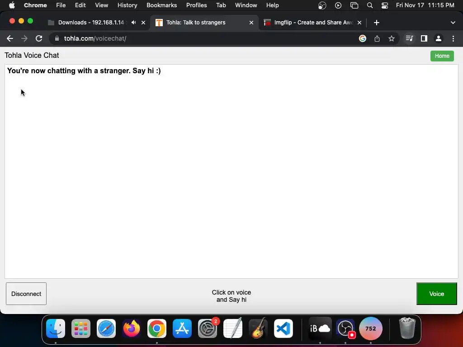The image size is (463, 347).
Task: Open Chrome's three-dot menu
Action: [x=453, y=38]
